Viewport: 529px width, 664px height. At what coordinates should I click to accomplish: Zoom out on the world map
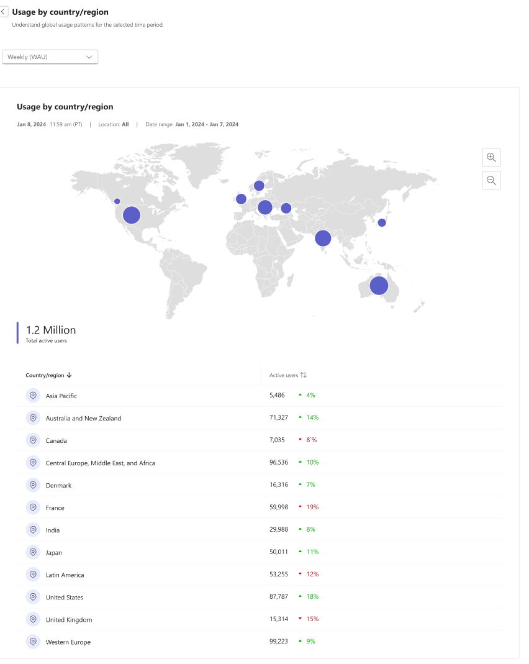pos(491,181)
